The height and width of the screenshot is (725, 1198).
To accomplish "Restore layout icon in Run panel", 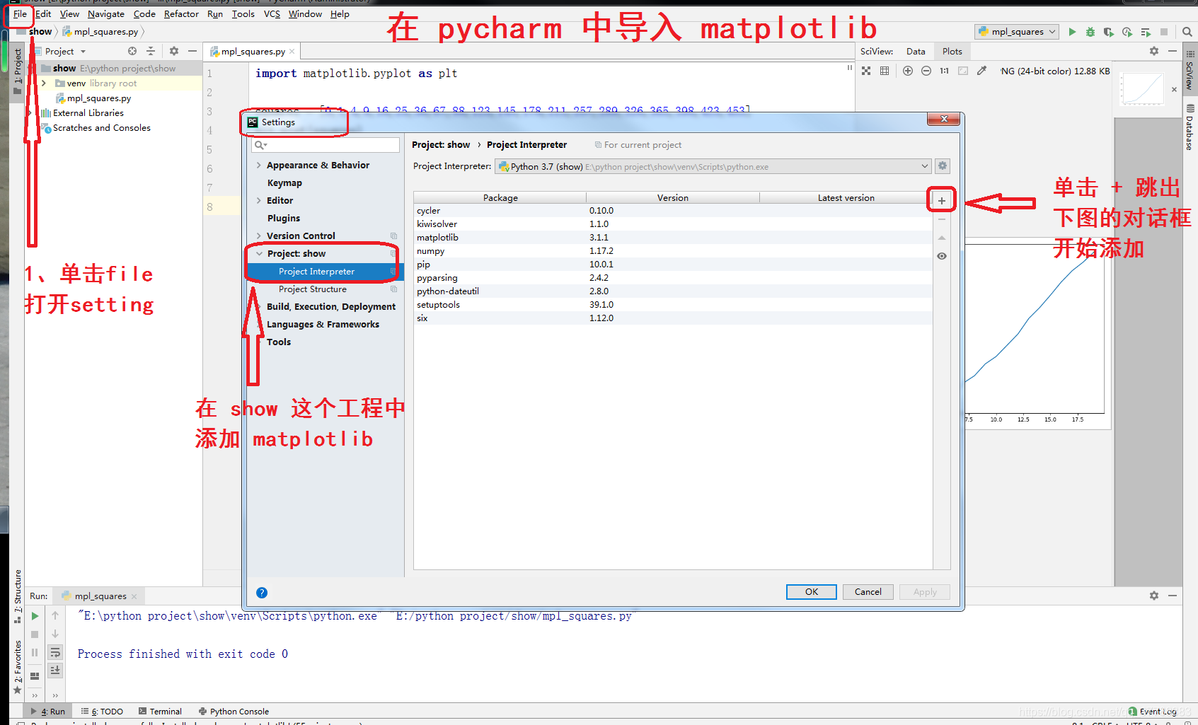I will pyautogui.click(x=35, y=675).
